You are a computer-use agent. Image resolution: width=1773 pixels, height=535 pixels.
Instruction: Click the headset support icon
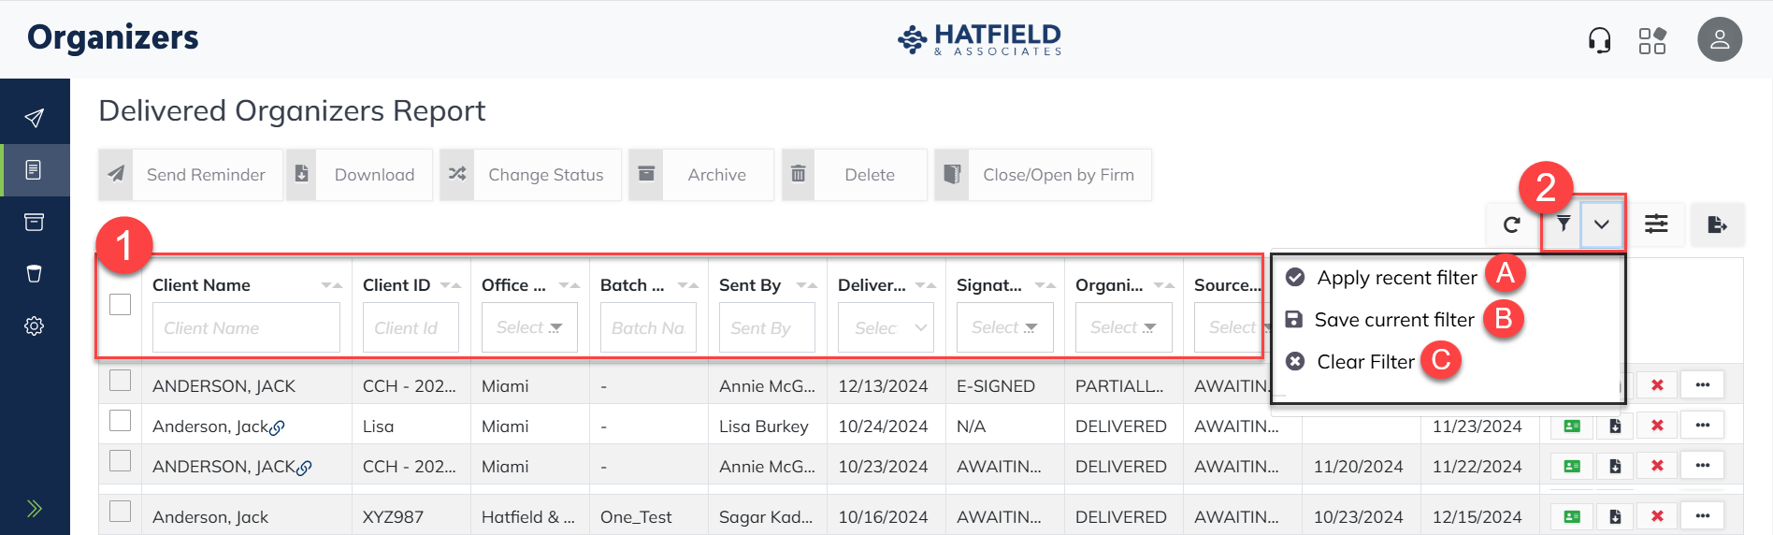pos(1599,41)
